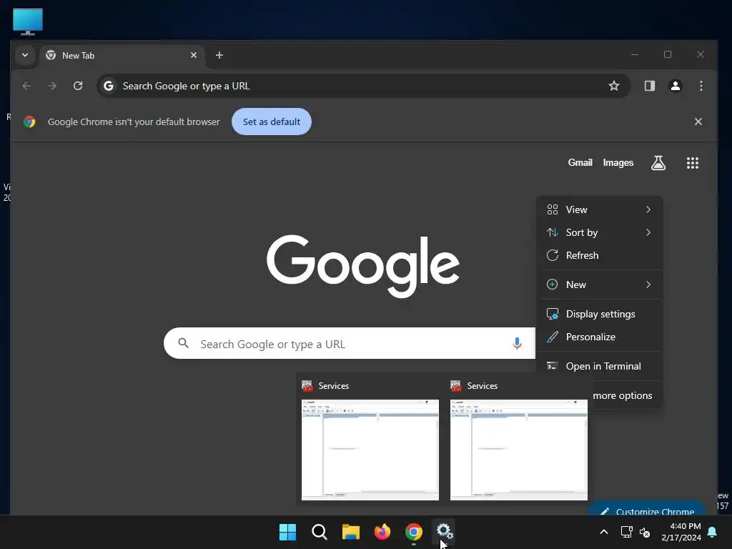Viewport: 732px width, 549px height.
Task: Expand the Sort by submenu
Action: tap(600, 232)
